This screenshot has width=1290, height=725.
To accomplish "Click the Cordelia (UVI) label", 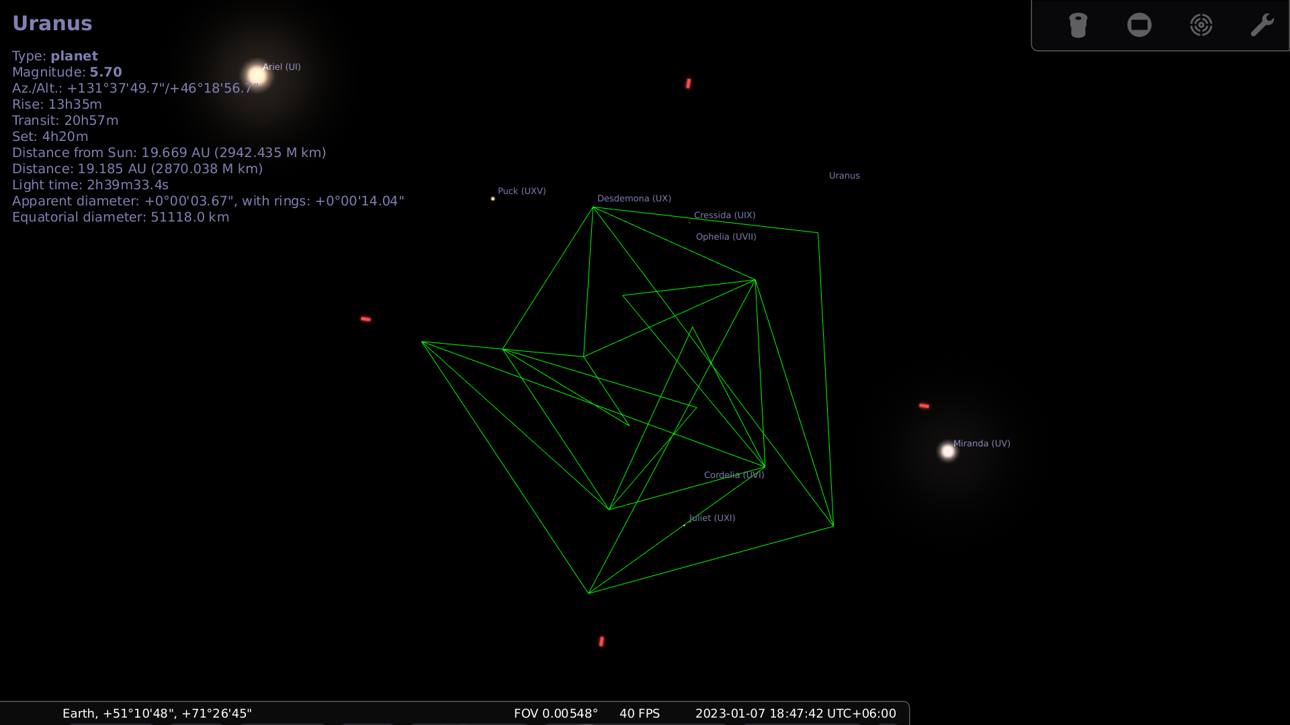I will [734, 475].
